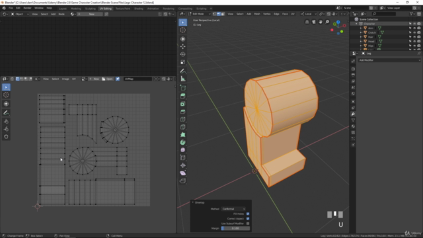Screen dimensions: 423x238
Task: Open the Window menu
Action: point(39,8)
